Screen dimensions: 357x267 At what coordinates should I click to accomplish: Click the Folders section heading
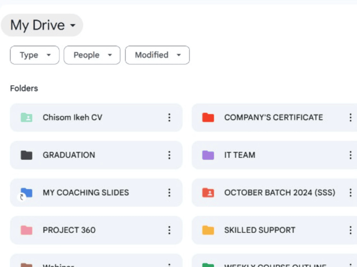point(24,88)
